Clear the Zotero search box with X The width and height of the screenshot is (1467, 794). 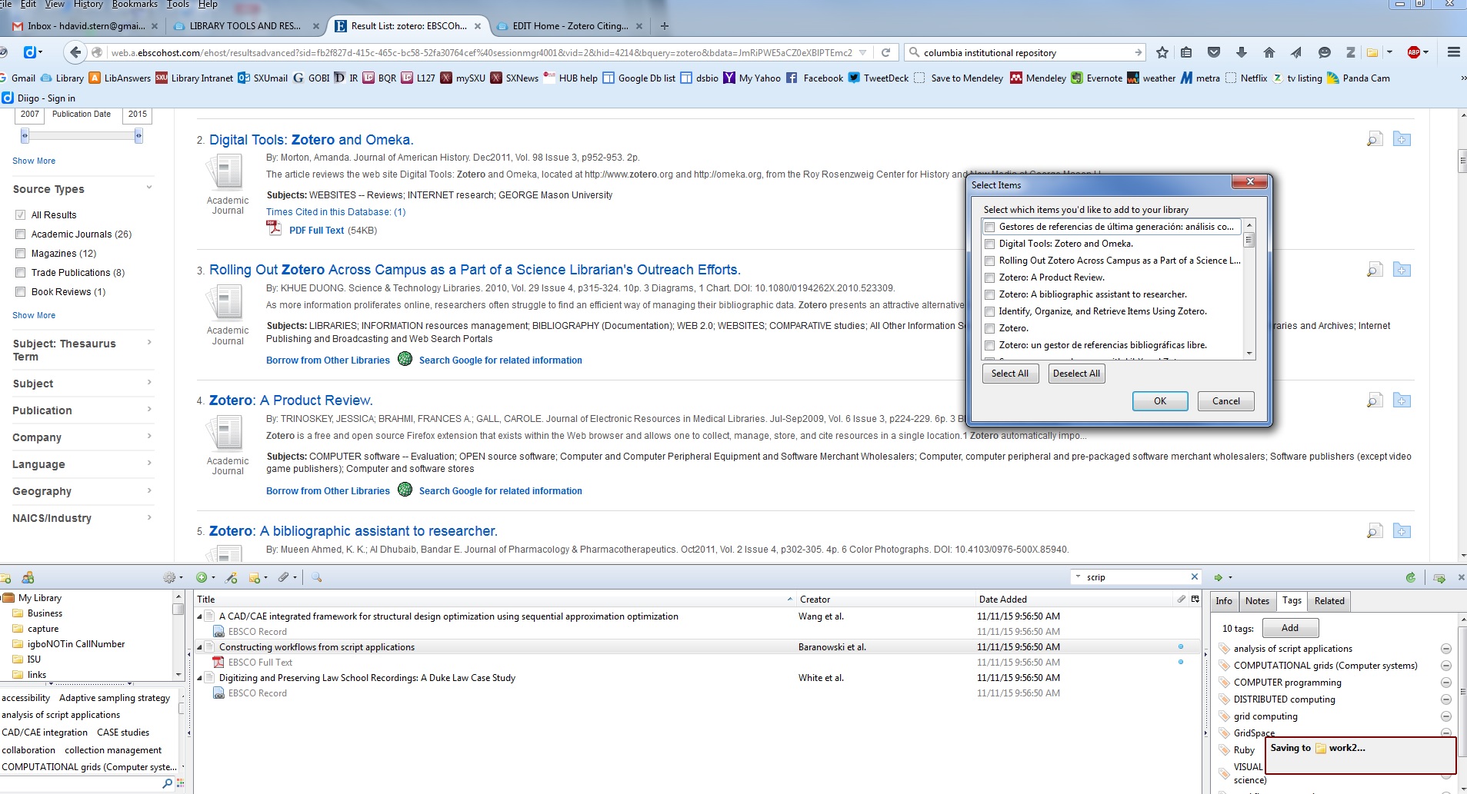tap(1194, 576)
